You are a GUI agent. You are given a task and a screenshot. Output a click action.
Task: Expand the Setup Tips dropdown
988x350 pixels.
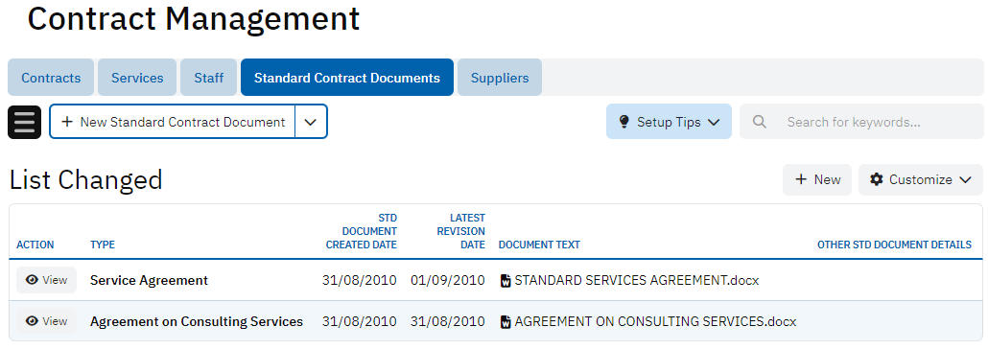[x=669, y=122]
